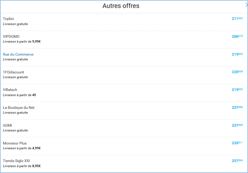The height and width of the screenshot is (173, 248).
Task: Select the 211€64 price
Action: coord(237,19)
